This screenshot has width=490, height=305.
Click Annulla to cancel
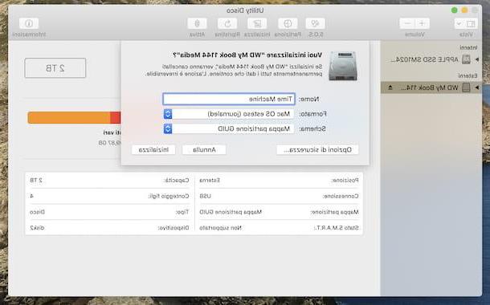click(x=204, y=150)
